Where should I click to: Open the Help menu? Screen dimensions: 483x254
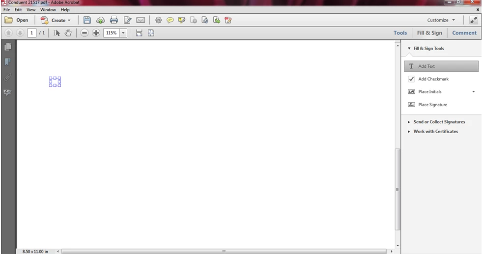(x=65, y=9)
